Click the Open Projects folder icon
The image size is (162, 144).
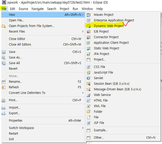4,26
